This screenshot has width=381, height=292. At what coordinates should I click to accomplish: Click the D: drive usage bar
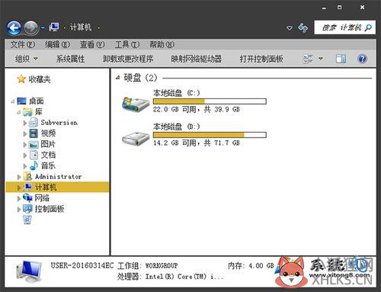pyautogui.click(x=210, y=135)
